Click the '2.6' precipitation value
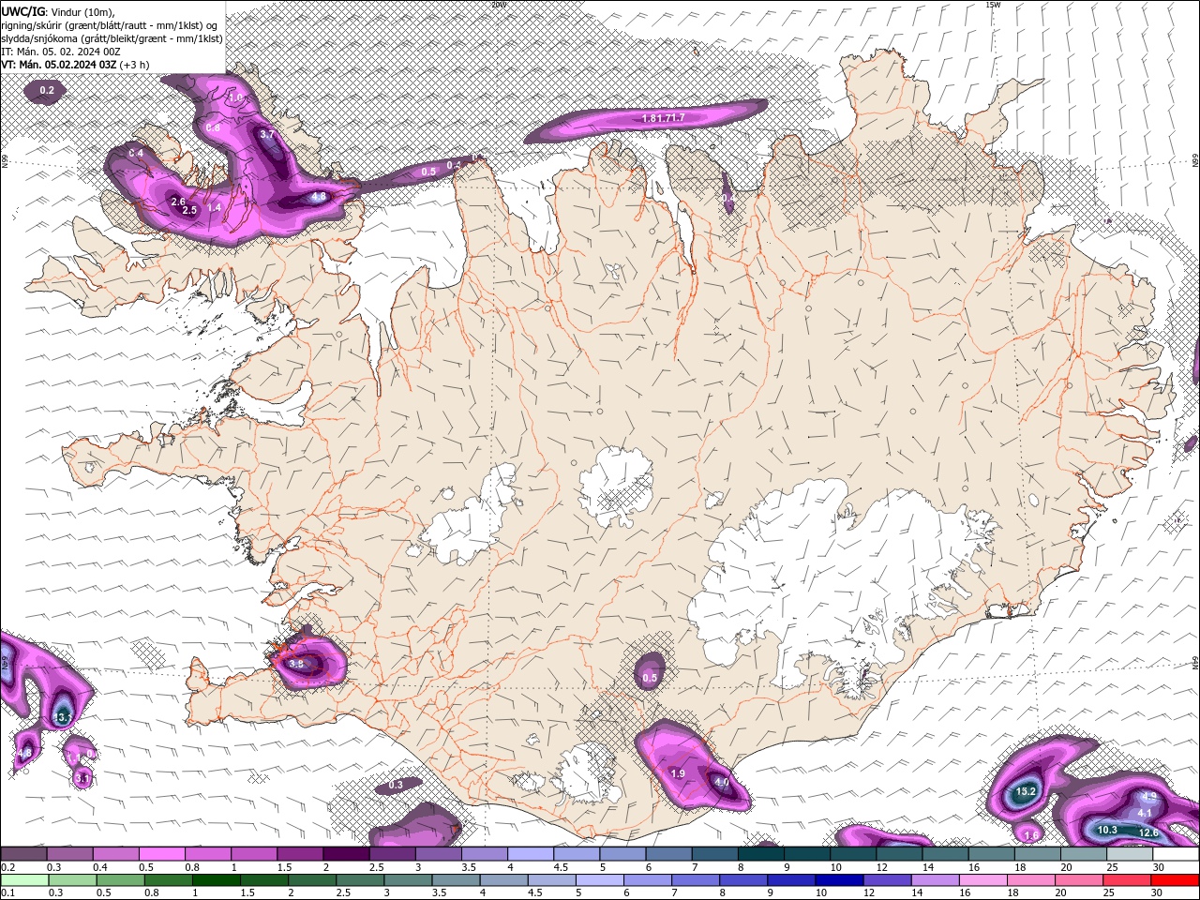This screenshot has width=1200, height=900. [178, 202]
